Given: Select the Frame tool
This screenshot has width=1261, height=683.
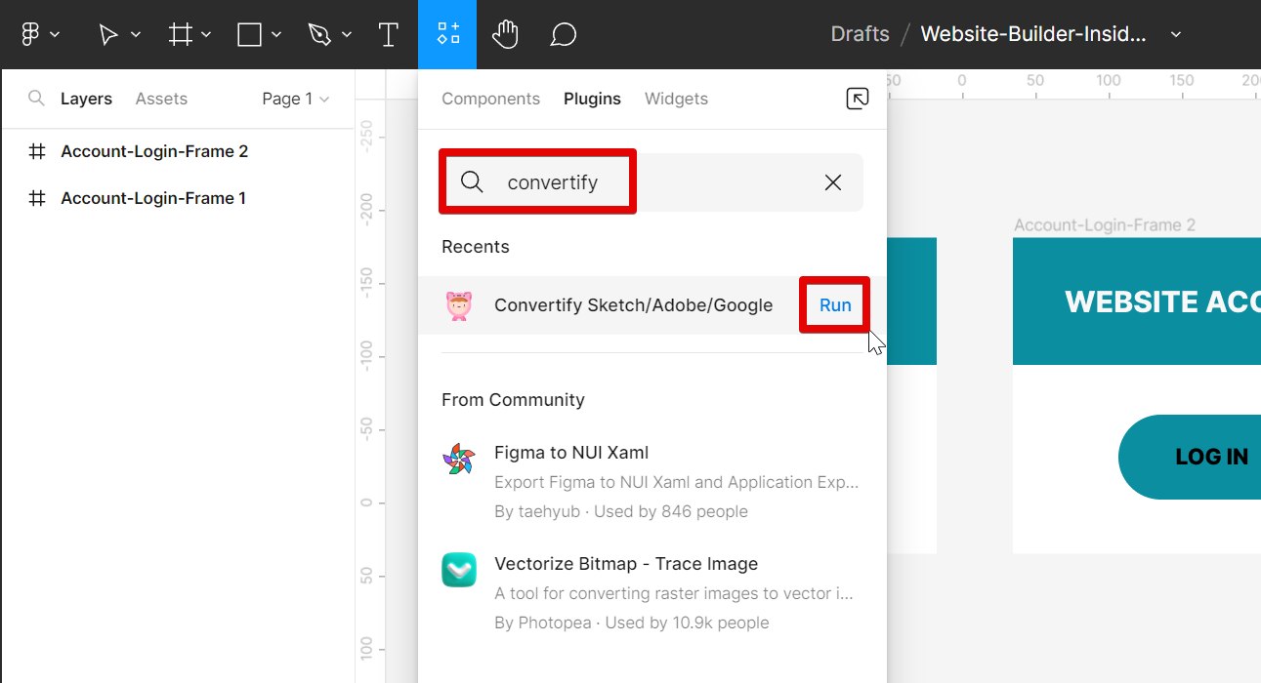Looking at the screenshot, I should point(180,35).
